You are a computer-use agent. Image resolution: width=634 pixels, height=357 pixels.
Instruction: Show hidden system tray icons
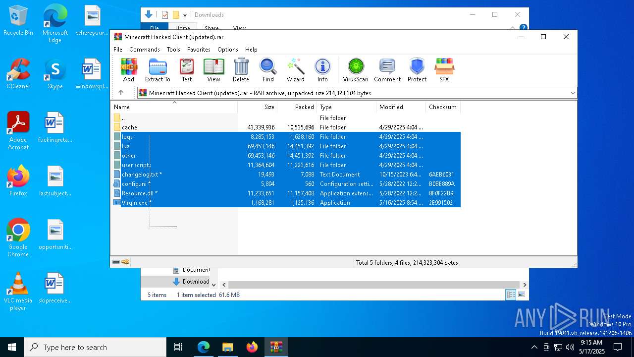click(534, 347)
